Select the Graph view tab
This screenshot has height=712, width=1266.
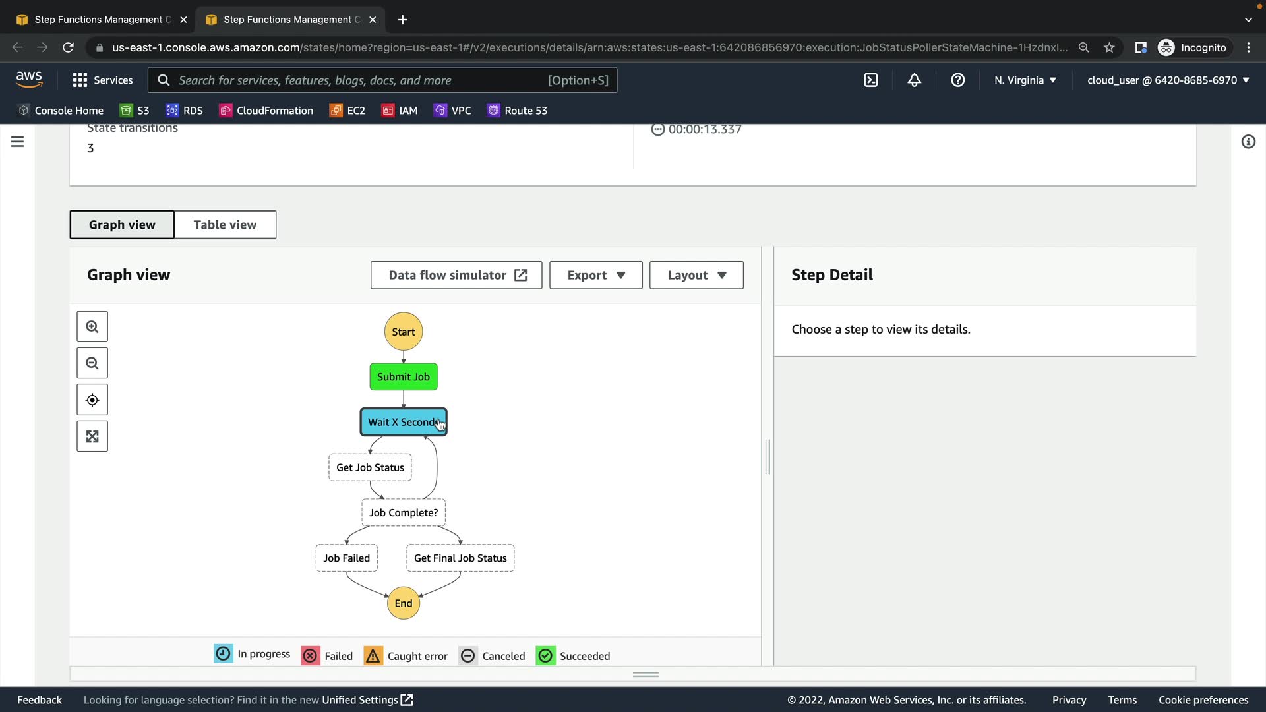[122, 225]
